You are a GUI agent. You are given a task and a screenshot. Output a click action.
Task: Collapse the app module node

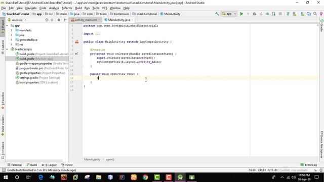pyautogui.click(x=7, y=26)
